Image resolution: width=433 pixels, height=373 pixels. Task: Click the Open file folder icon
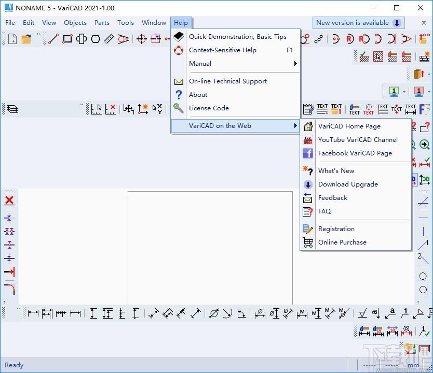pos(26,39)
